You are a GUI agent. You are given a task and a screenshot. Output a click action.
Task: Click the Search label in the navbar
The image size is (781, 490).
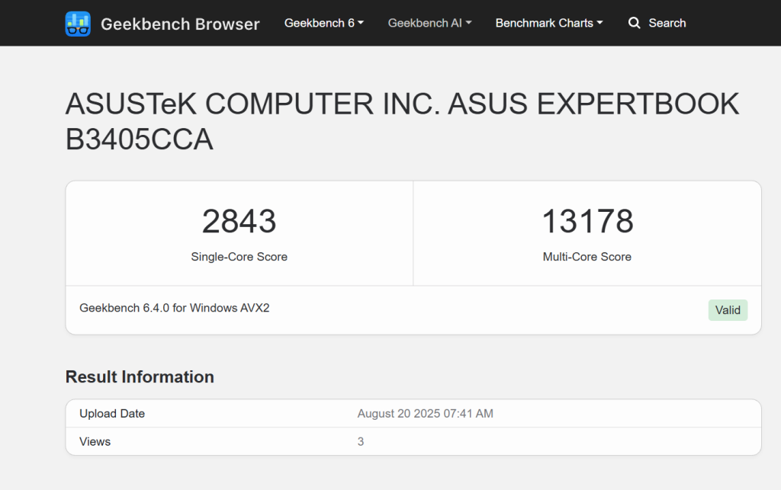pos(667,23)
